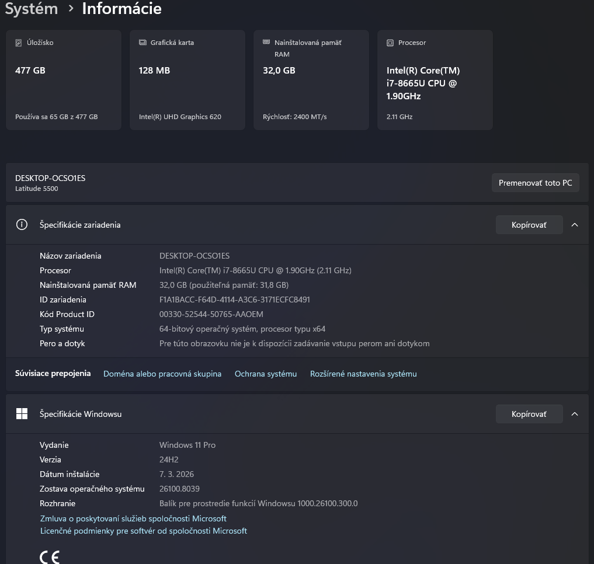Click the info icon beside Špecifikácie zariadenia

pos(22,225)
